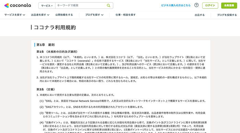Open the 仕事・相談を探す menu item
Screen dimensions: 240x133
tap(125, 15)
